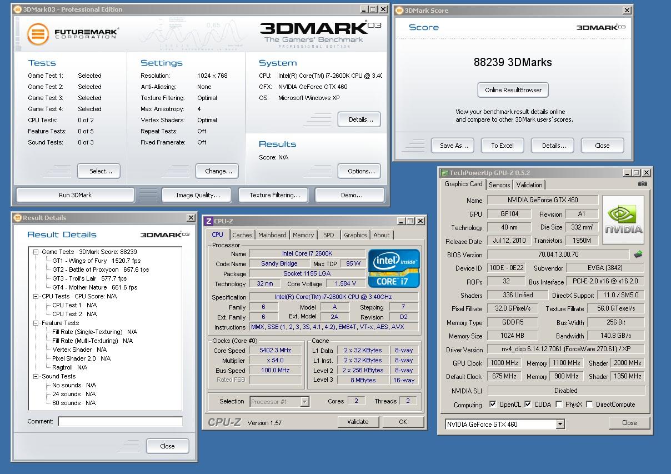Click the Intel Core i7 logo in CPU-Z

(x=394, y=268)
